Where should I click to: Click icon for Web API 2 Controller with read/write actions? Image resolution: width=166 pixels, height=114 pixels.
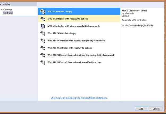pyautogui.click(x=43, y=48)
